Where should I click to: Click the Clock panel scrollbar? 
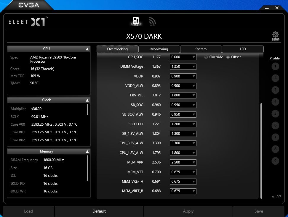click(87, 109)
